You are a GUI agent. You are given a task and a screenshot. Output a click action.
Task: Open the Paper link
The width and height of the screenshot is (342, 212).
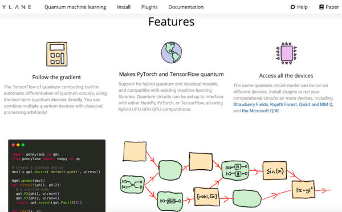(329, 7)
